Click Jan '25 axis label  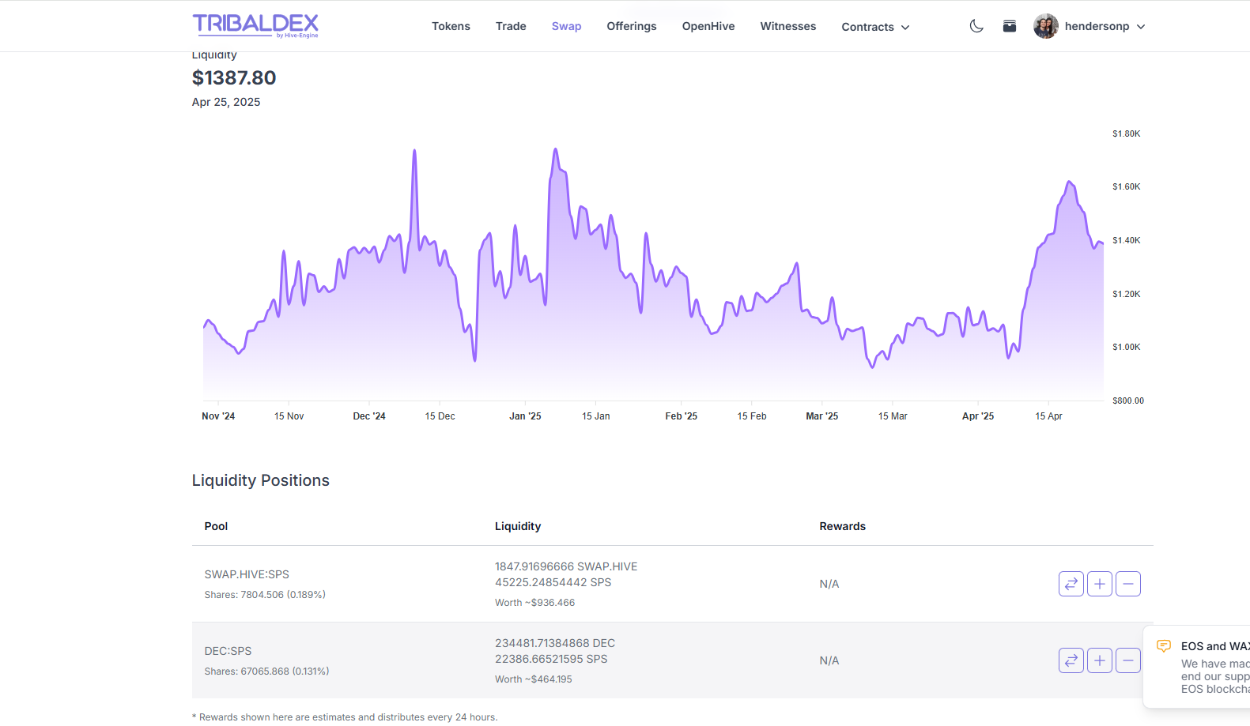(x=525, y=416)
